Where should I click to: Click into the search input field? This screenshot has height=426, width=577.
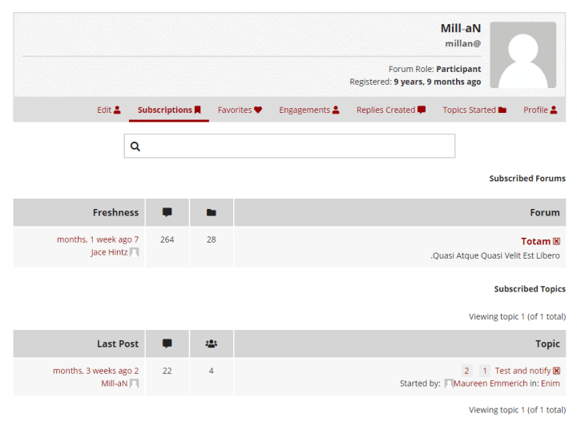[289, 146]
